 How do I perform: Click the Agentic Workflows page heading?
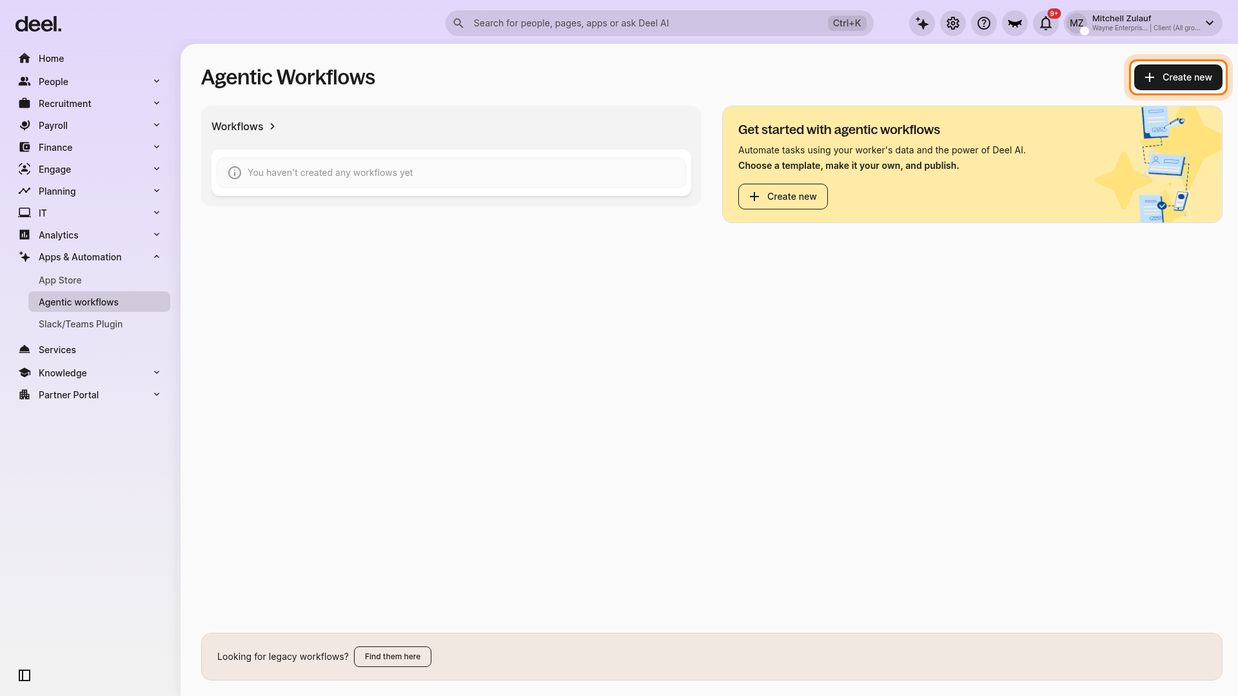(x=288, y=77)
